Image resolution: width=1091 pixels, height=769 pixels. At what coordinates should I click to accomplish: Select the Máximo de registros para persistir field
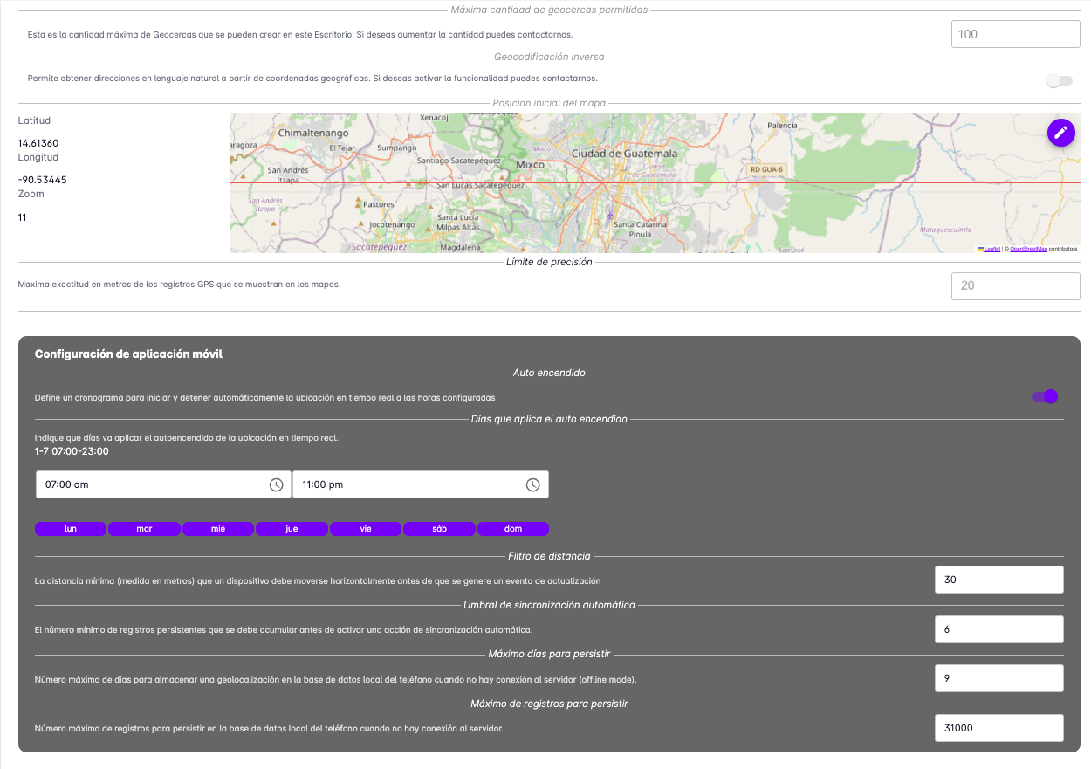coord(998,728)
